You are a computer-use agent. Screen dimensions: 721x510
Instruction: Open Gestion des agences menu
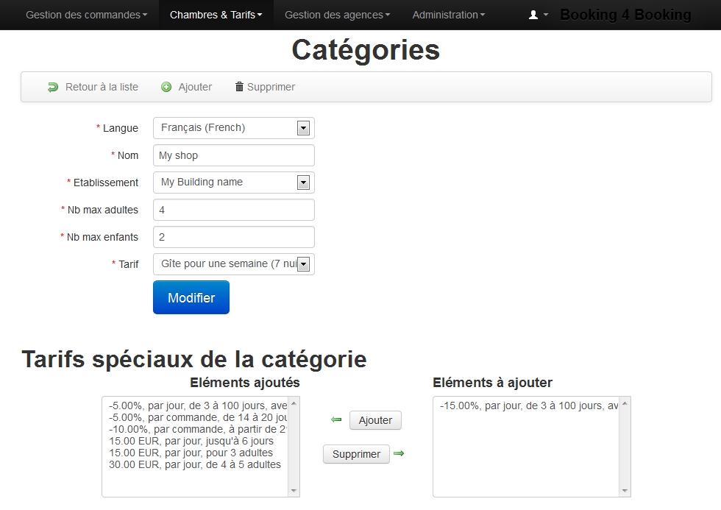[x=337, y=15]
